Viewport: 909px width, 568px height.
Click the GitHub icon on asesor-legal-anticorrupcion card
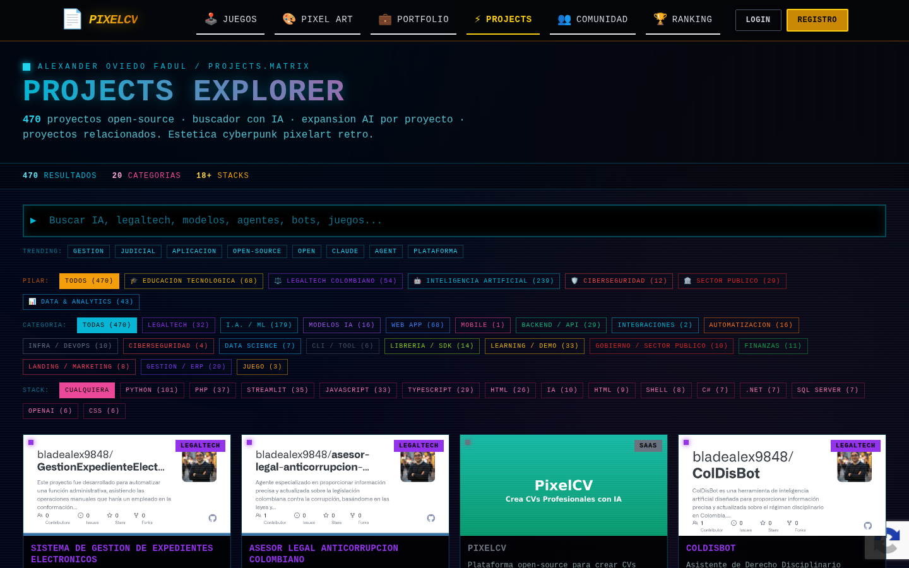tap(431, 518)
